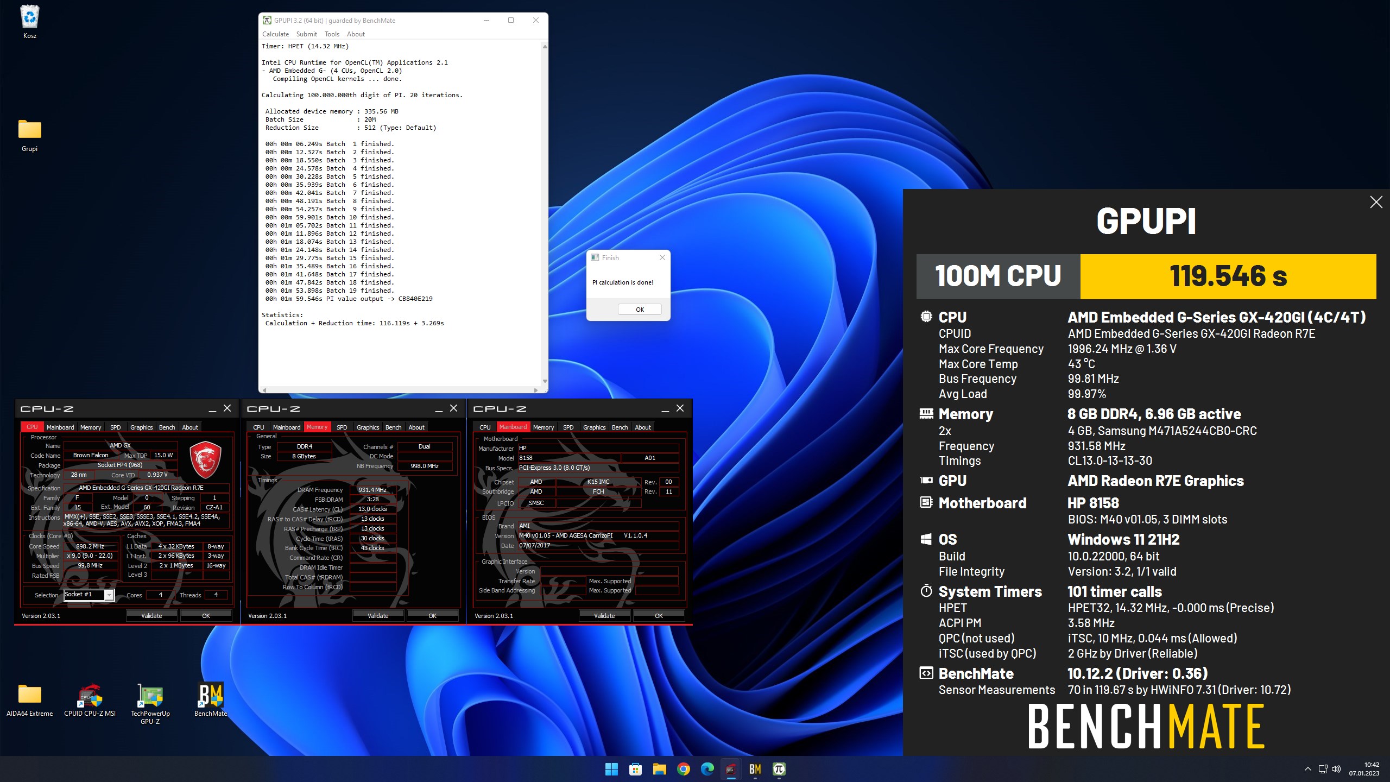1390x782 pixels.
Task: Click Memory icon in BenchMate panel
Action: [926, 414]
